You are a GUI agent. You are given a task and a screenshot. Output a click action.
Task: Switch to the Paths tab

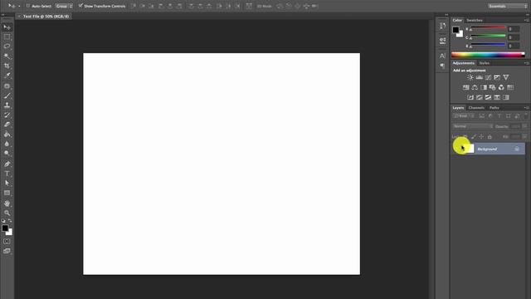click(494, 107)
